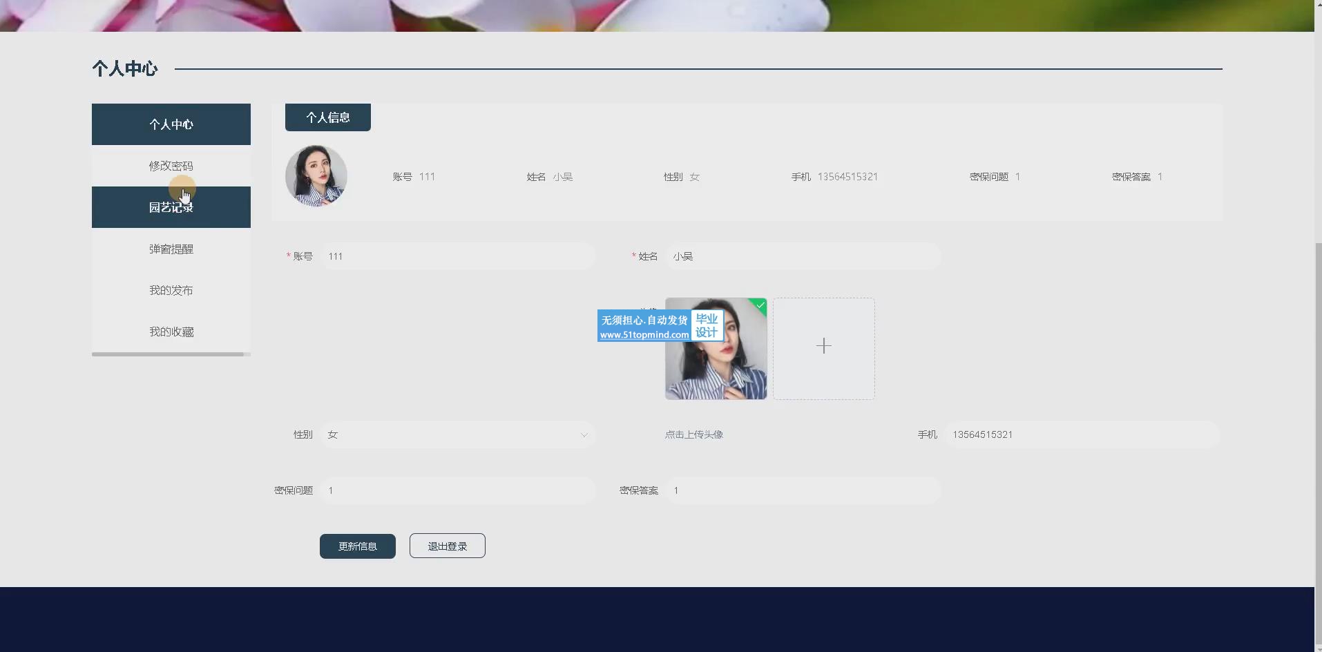Select 园艺记录 in the sidebar
Viewport: 1322px width, 652px height.
(171, 207)
